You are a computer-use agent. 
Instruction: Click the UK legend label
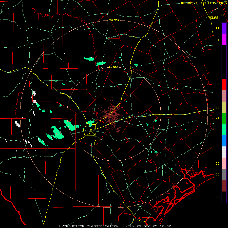217,40
